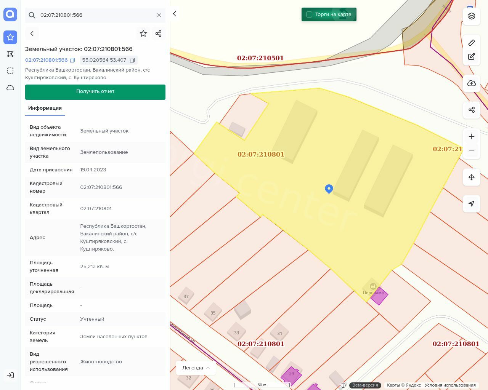Copy coordinates 55.020564 53.407

click(x=132, y=60)
